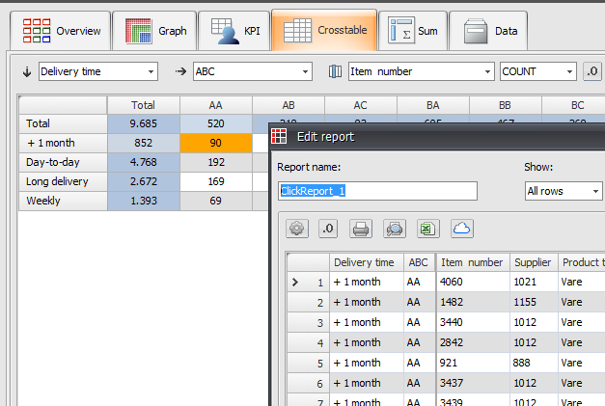Click the Report name field ClickReport_1
This screenshot has width=605, height=406.
377,191
